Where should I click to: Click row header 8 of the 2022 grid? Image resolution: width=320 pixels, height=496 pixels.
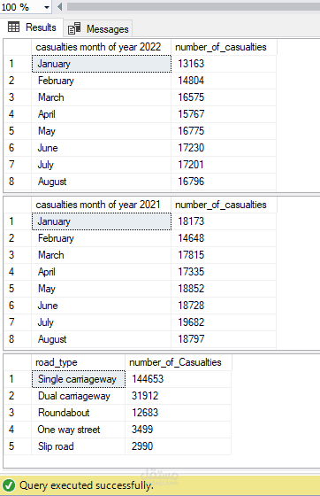(x=18, y=182)
